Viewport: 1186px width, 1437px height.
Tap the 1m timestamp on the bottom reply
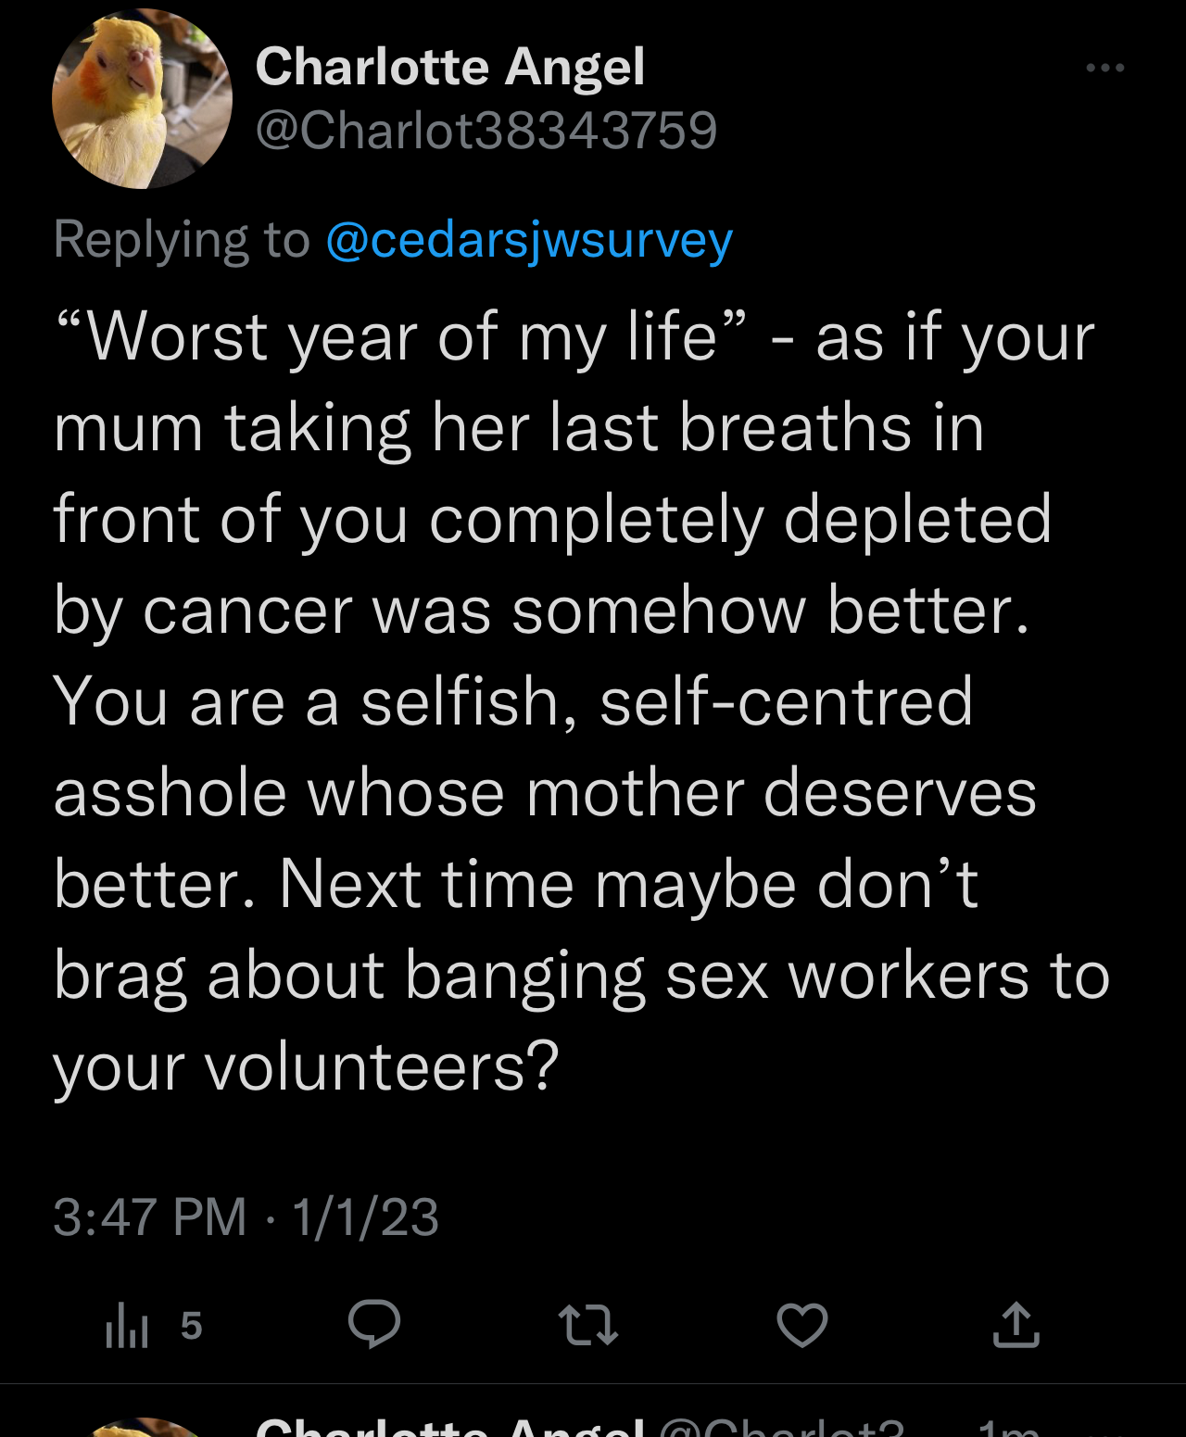1009,1428
